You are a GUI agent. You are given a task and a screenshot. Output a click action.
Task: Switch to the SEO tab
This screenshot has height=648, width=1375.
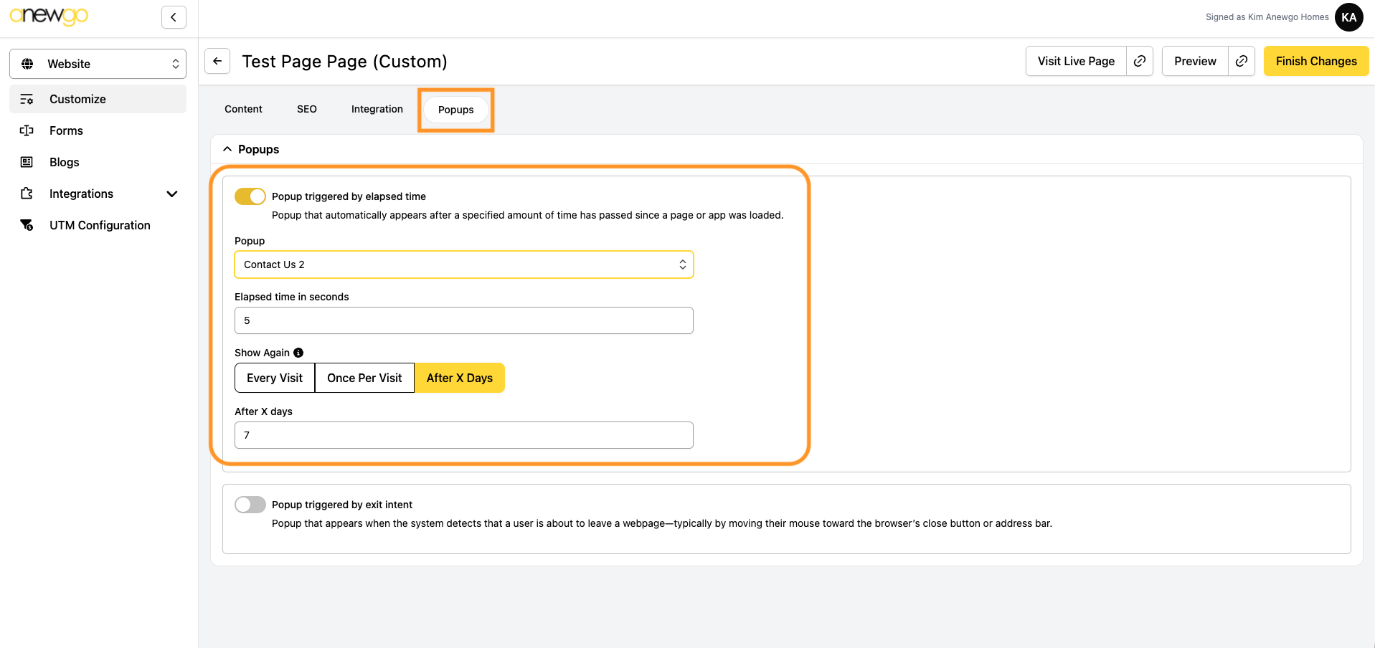click(x=307, y=109)
